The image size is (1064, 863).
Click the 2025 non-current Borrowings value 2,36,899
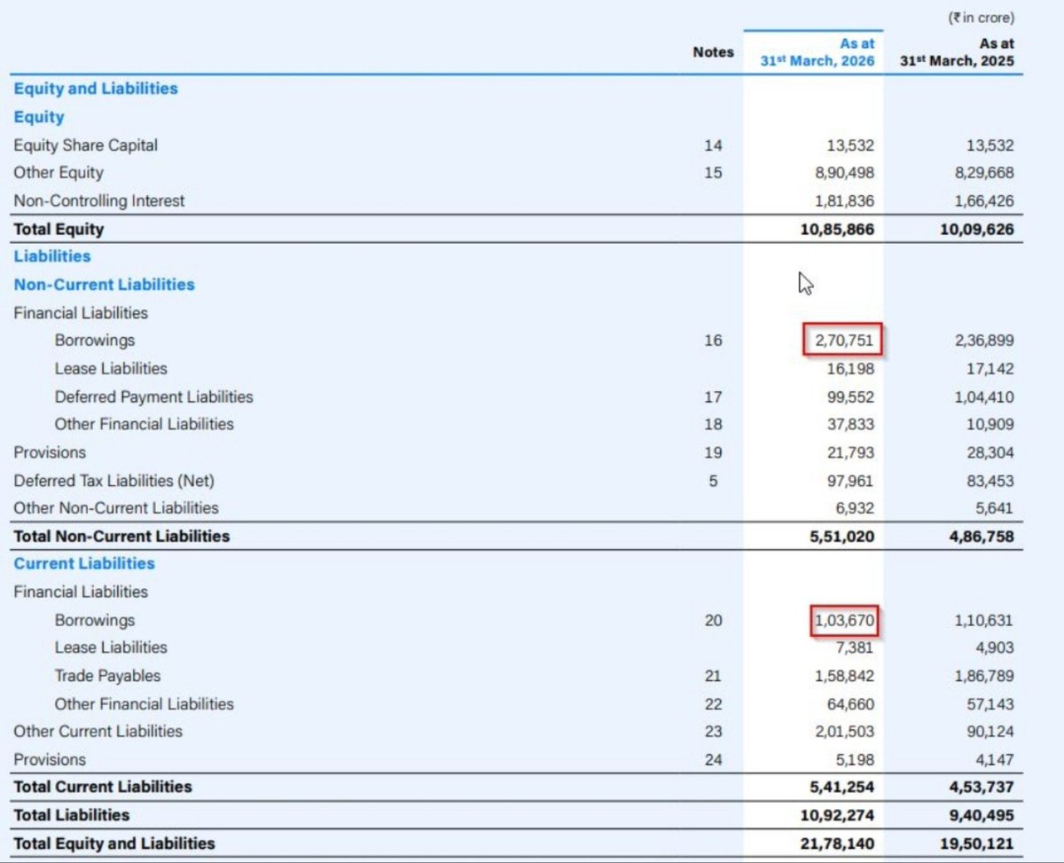click(x=984, y=341)
